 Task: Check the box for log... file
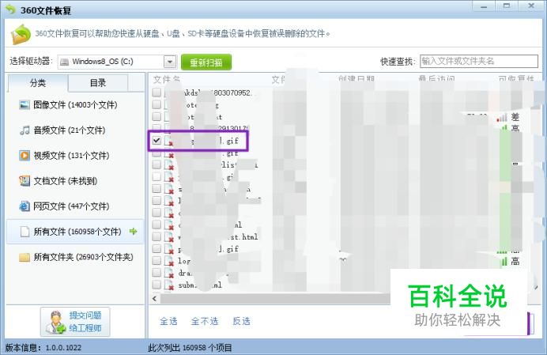pyautogui.click(x=157, y=261)
